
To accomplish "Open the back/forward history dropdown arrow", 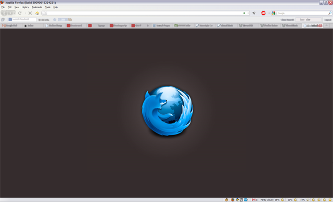I will [14, 13].
